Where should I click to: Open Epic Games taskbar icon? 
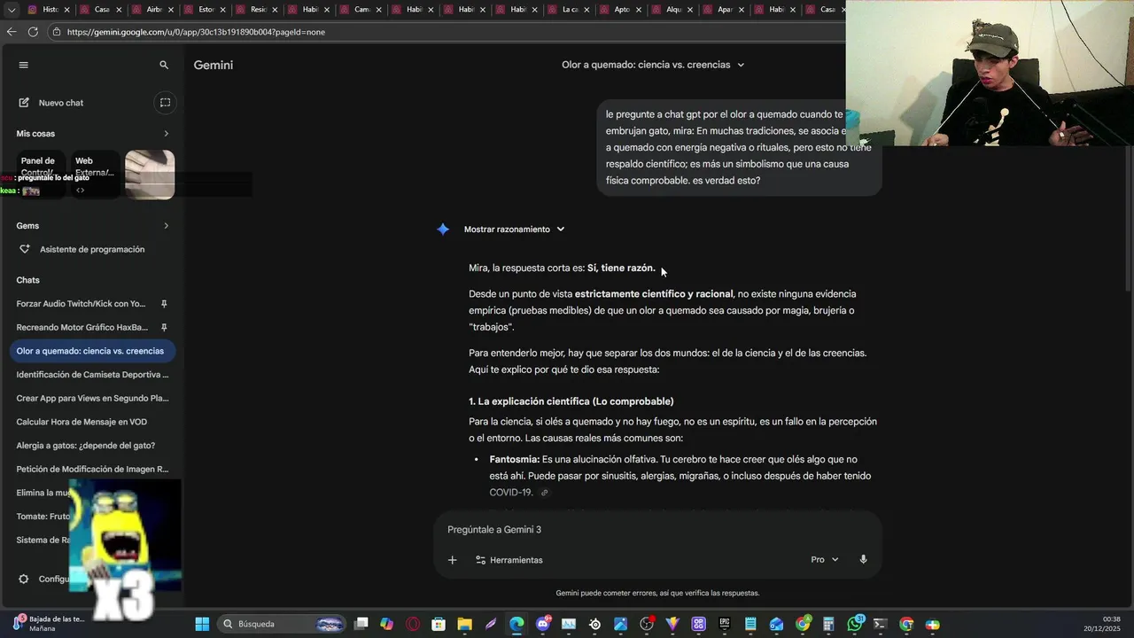pyautogui.click(x=725, y=624)
